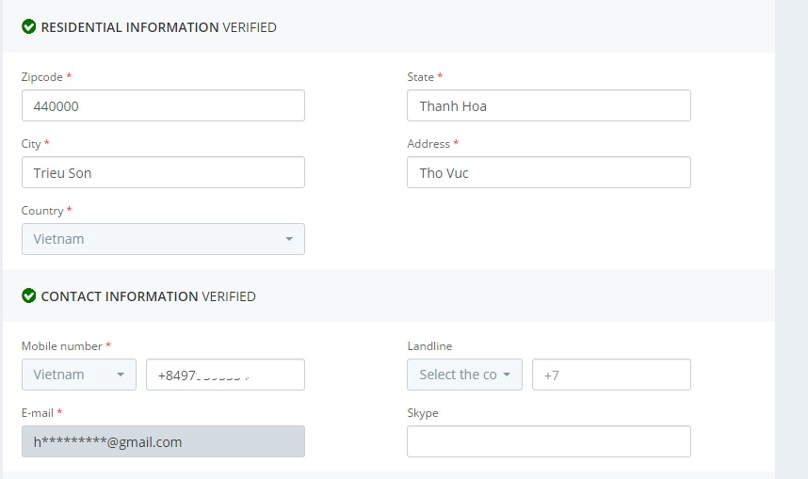Click the masked Gmail E-mail field
Viewport: 808px width, 479px height.
click(163, 441)
